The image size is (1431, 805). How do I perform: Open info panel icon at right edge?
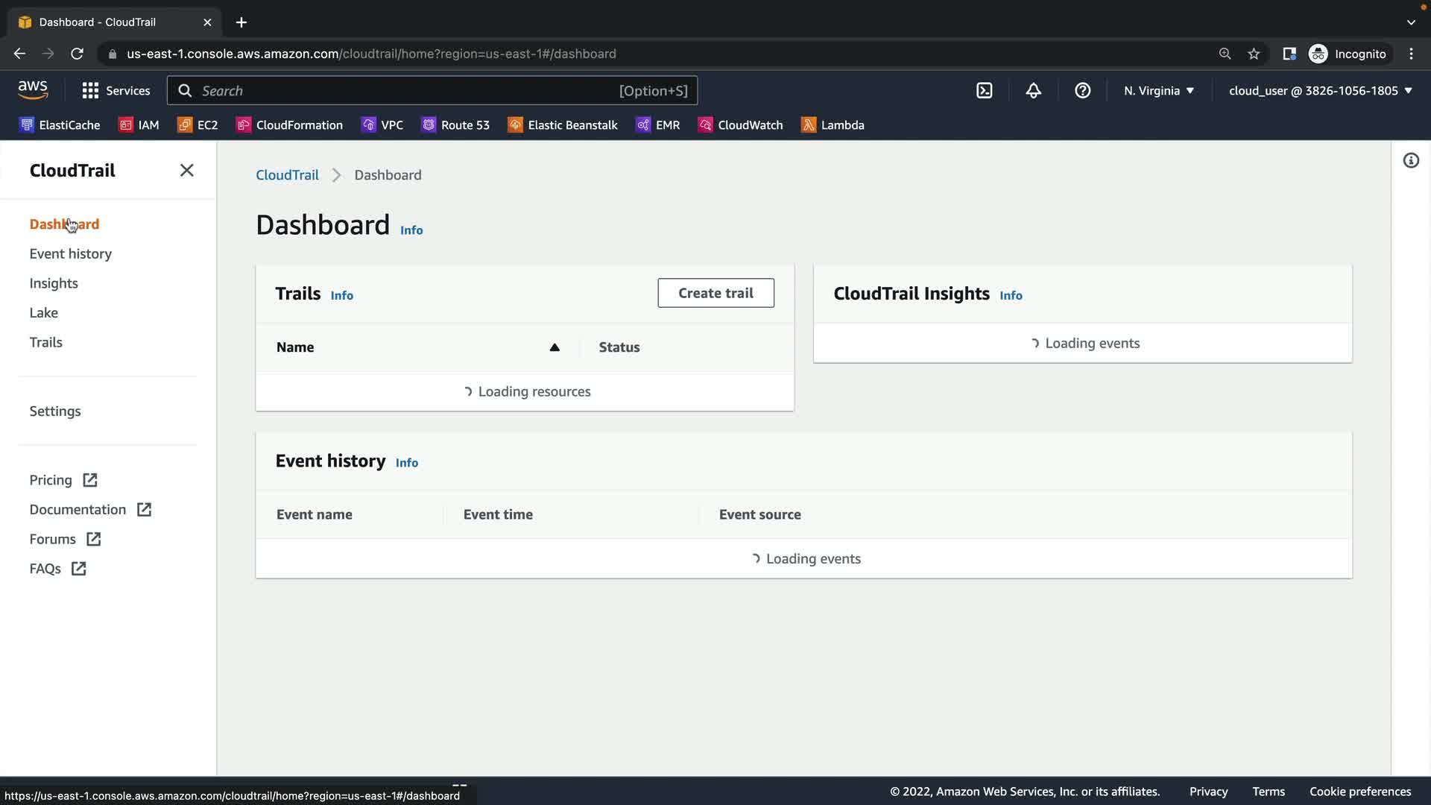point(1410,161)
